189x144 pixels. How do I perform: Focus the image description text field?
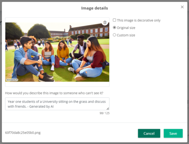coord(57,104)
